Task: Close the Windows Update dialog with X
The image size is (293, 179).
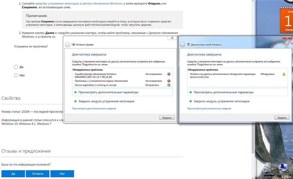Action: [x=172, y=38]
